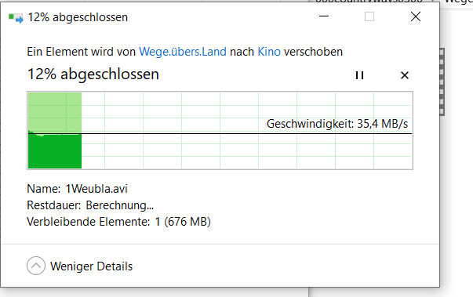The width and height of the screenshot is (473, 297).
Task: Minimize the progress dialog window
Action: coord(324,16)
